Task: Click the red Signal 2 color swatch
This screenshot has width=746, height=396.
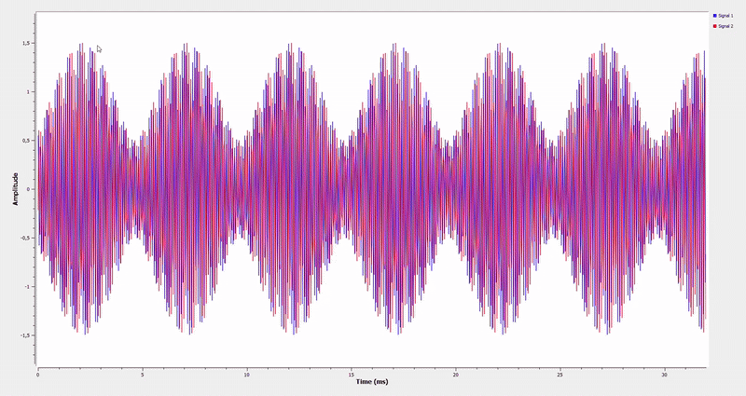Action: (714, 26)
